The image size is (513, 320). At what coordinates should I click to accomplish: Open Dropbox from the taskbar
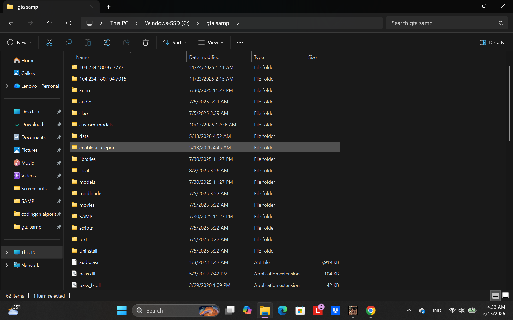click(335, 310)
